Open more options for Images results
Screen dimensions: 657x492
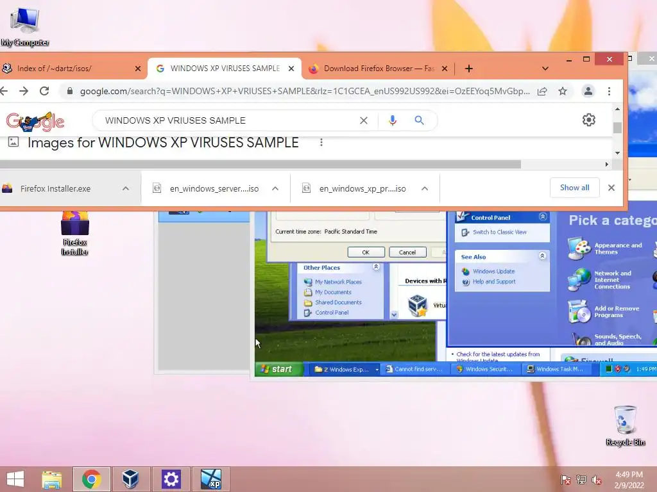click(x=321, y=143)
